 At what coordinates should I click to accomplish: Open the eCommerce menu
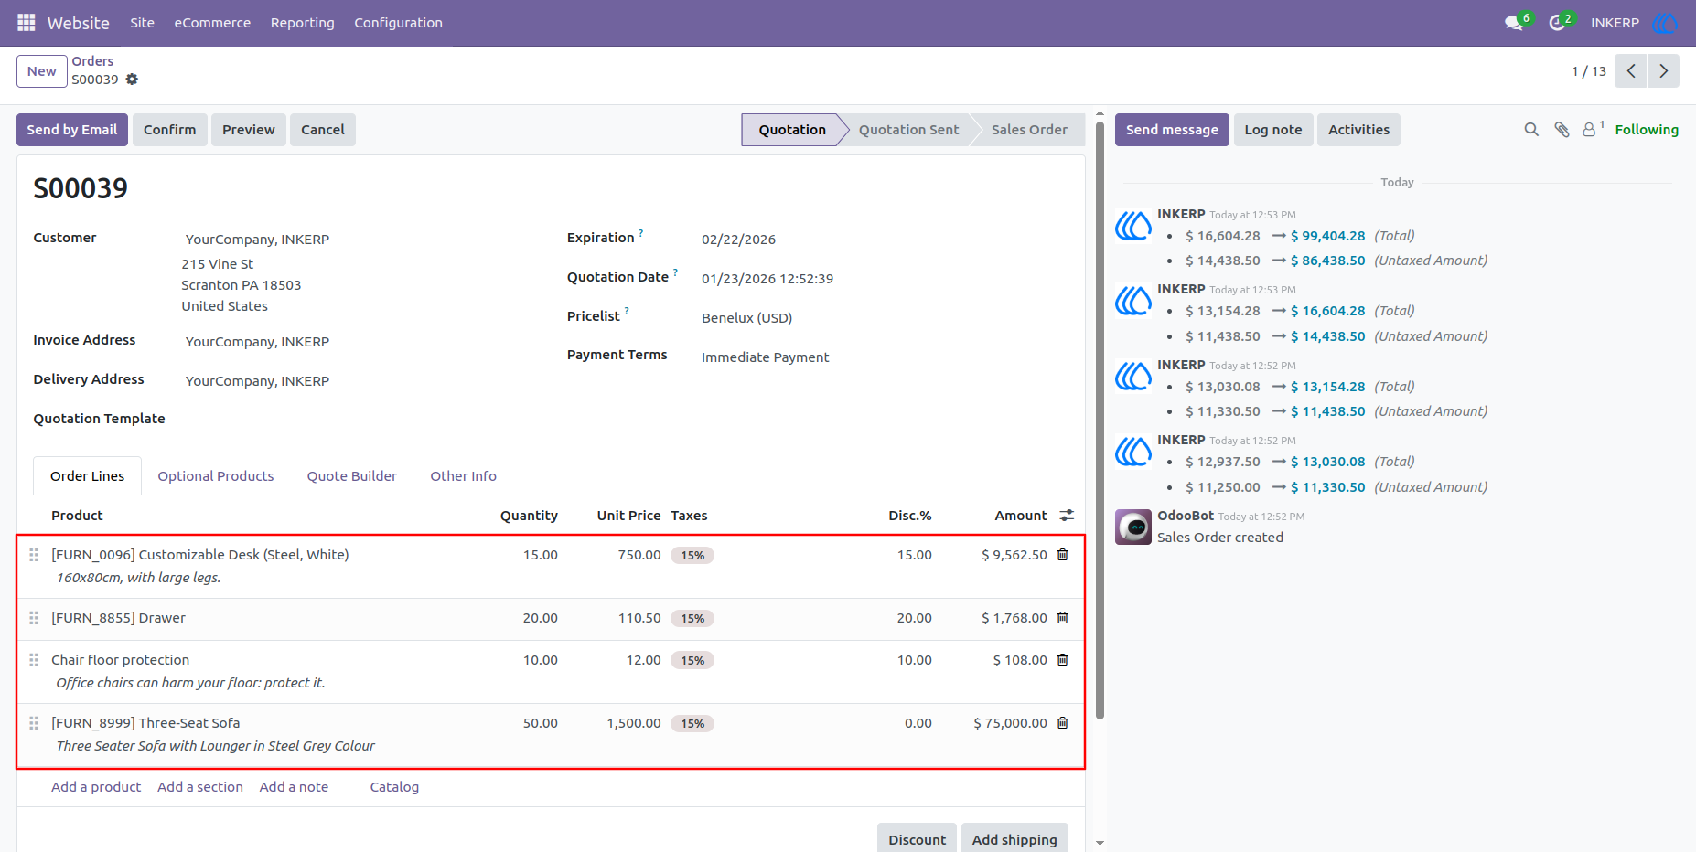[x=212, y=23]
